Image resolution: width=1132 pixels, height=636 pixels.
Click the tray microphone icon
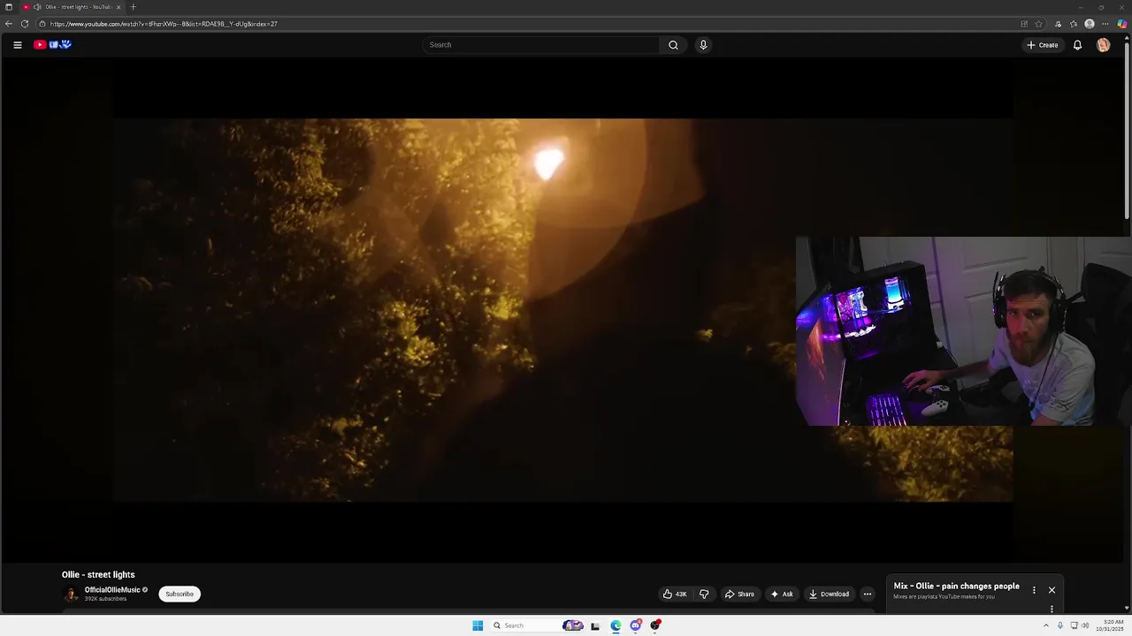tap(1060, 625)
